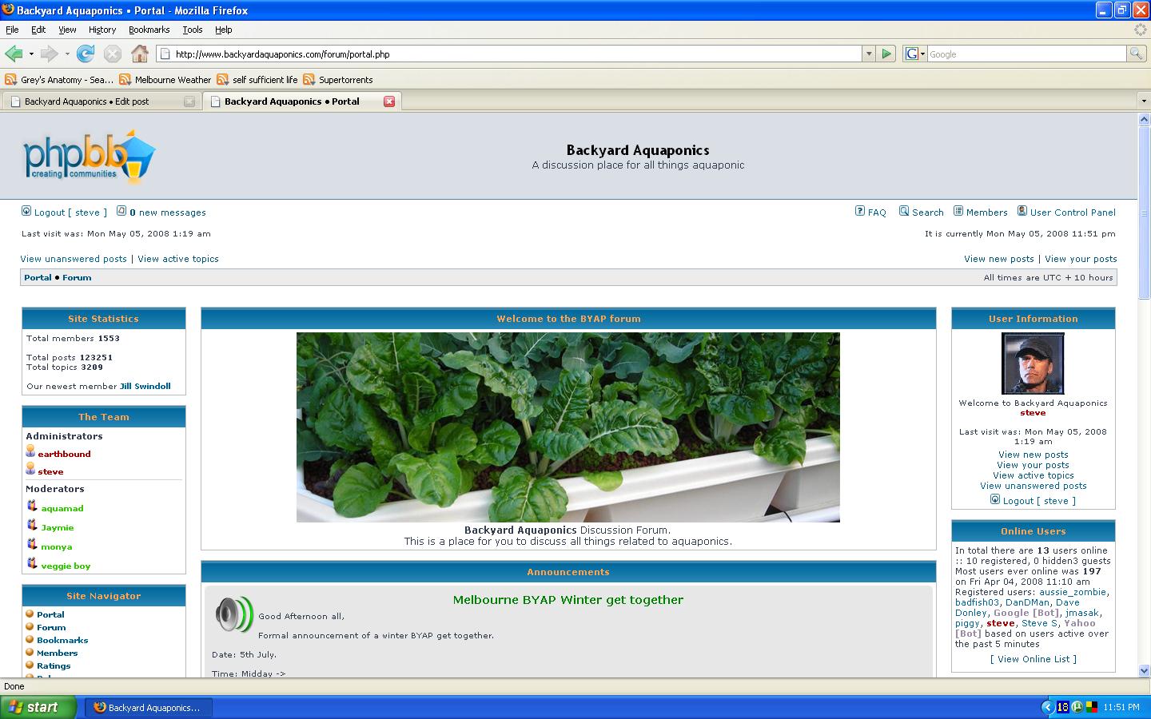Click View unanswered posts link at top left
Viewport: 1151px width, 719px height.
(x=74, y=259)
